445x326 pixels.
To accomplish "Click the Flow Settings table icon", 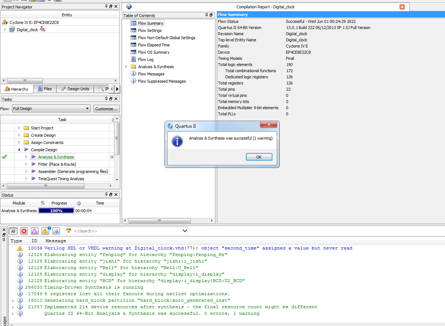I will pyautogui.click(x=133, y=30).
